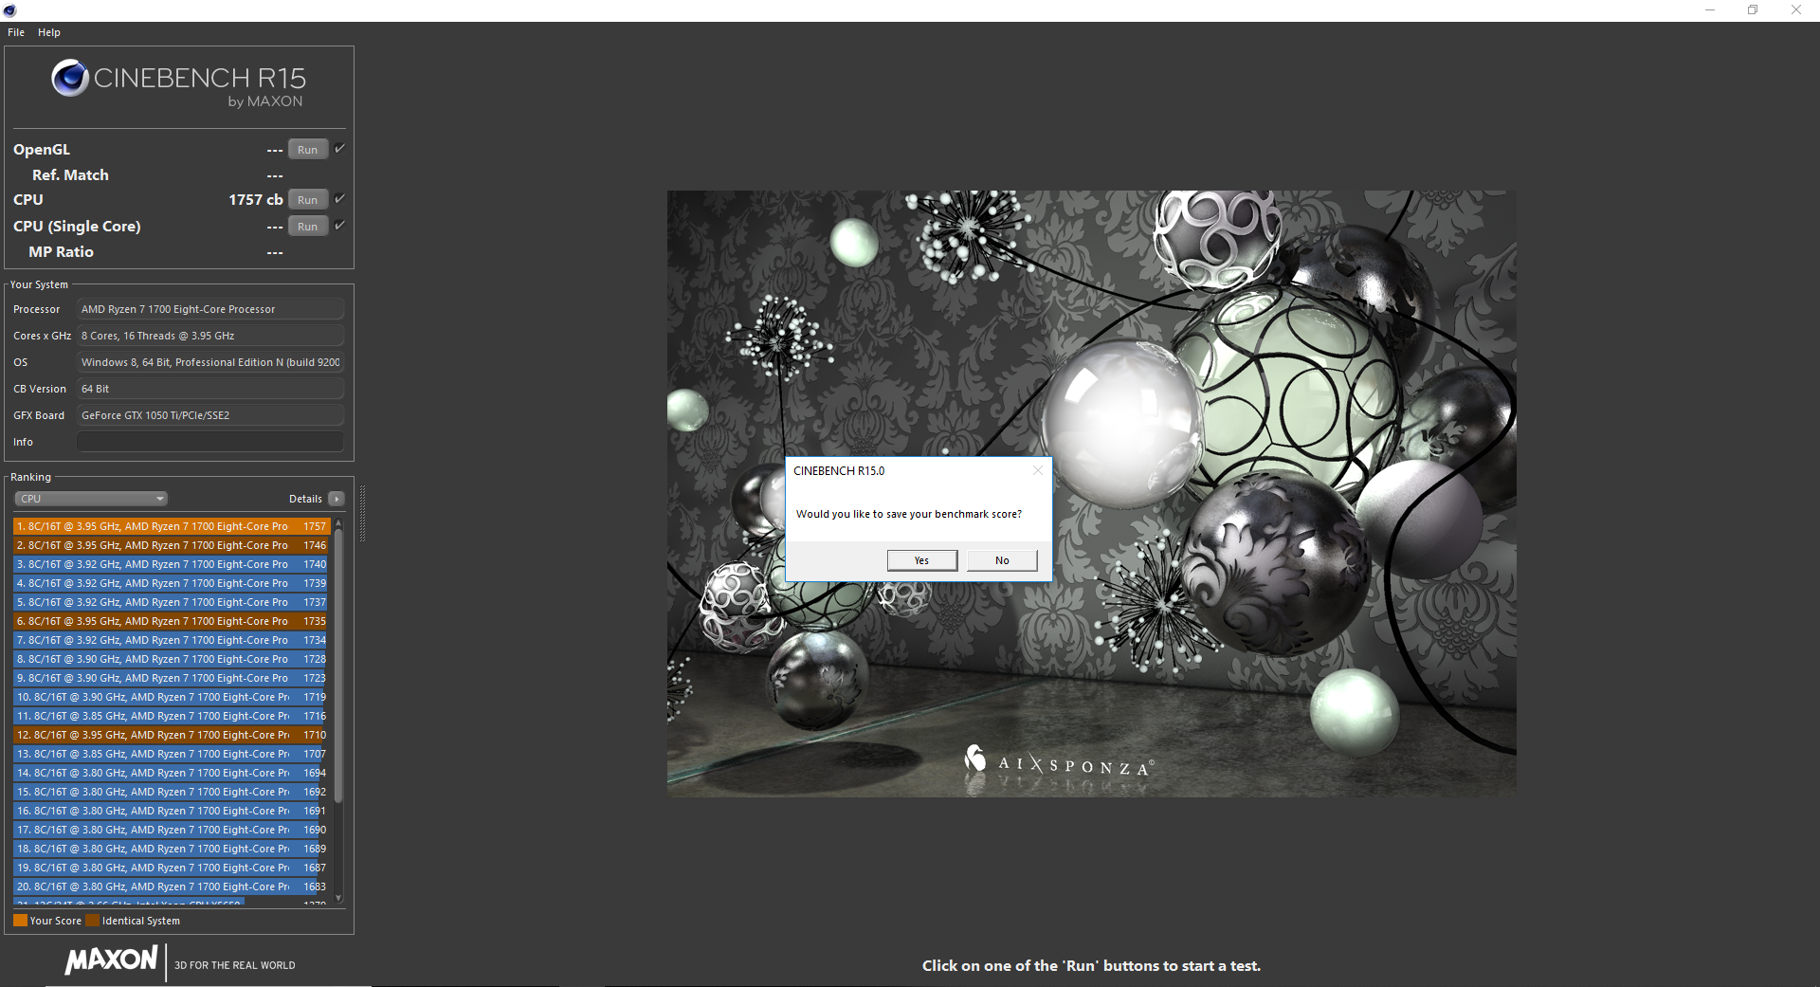Select ranking entry 7 scoring 1734
Screen dimensions: 1820x987
pyautogui.click(x=171, y=640)
